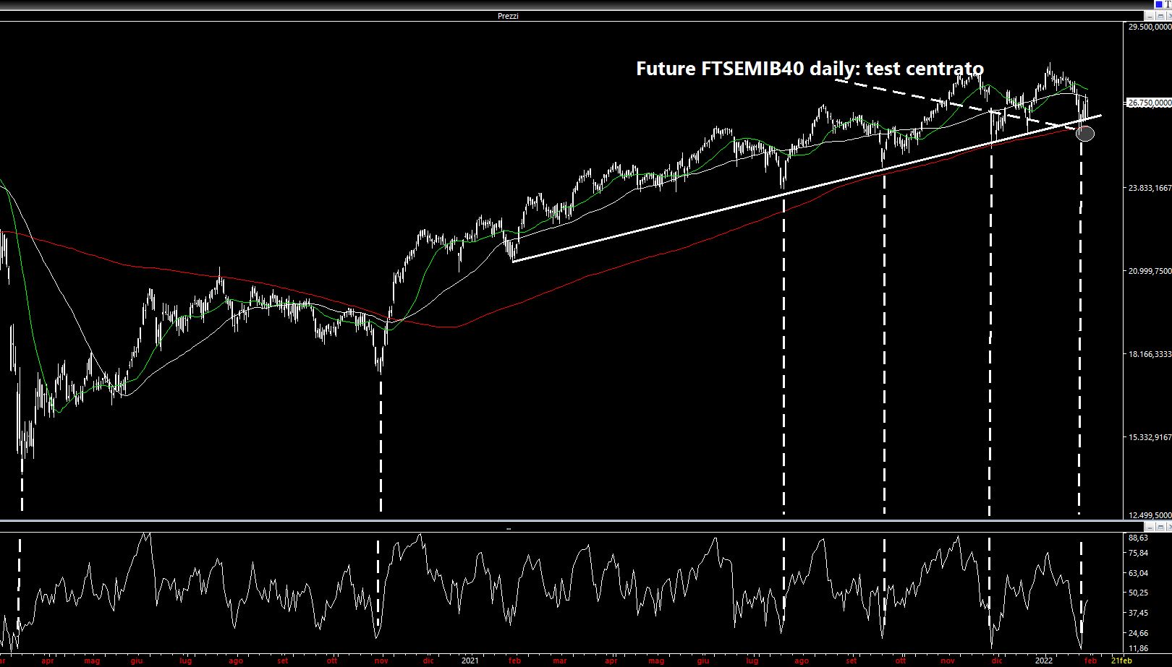Select the 21feb date label on time axis

pyautogui.click(x=1121, y=660)
